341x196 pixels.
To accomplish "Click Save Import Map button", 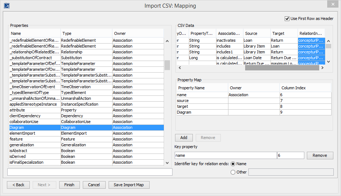I will point(129,185).
